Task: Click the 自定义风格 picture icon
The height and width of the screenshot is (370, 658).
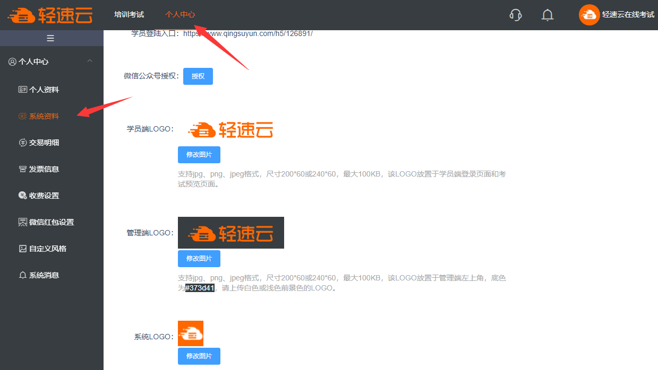Action: 22,249
